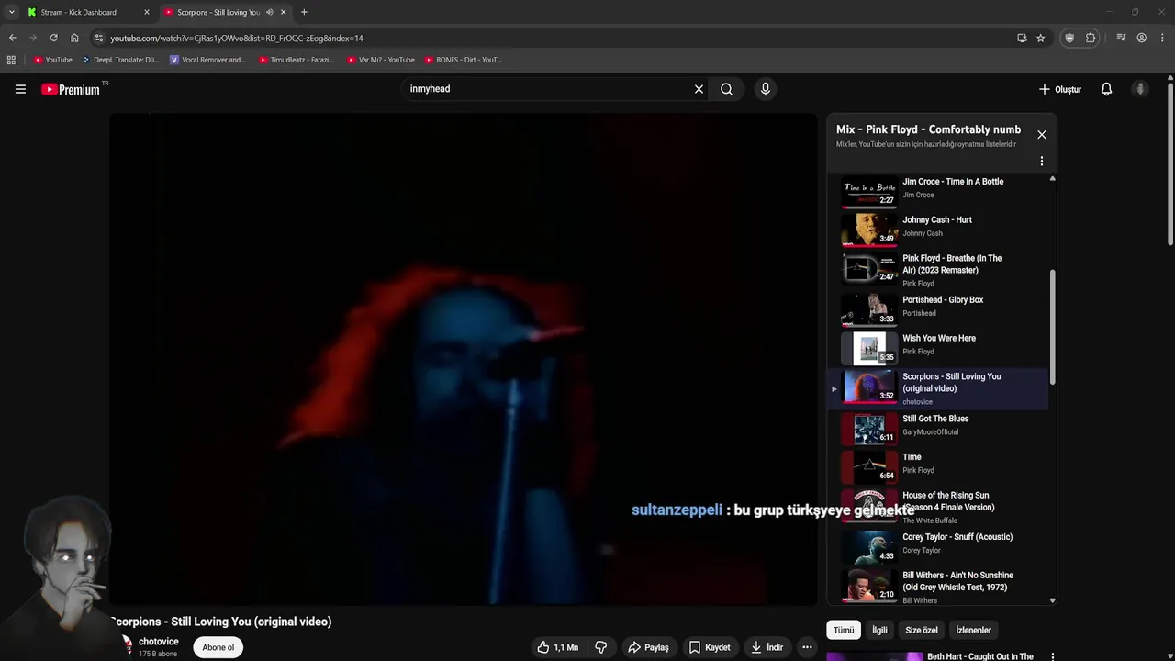
Task: Start voice search with microphone icon
Action: point(766,89)
